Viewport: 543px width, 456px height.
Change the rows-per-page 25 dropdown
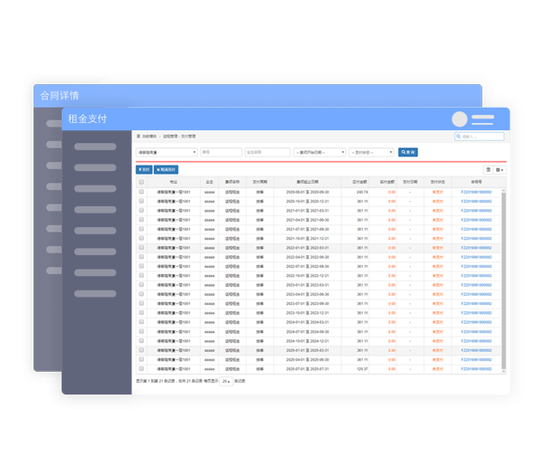pos(225,381)
